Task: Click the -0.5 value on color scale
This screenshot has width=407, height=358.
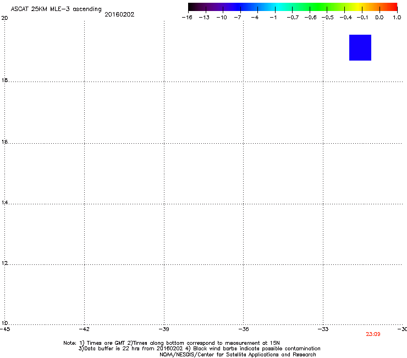Action: (328, 18)
